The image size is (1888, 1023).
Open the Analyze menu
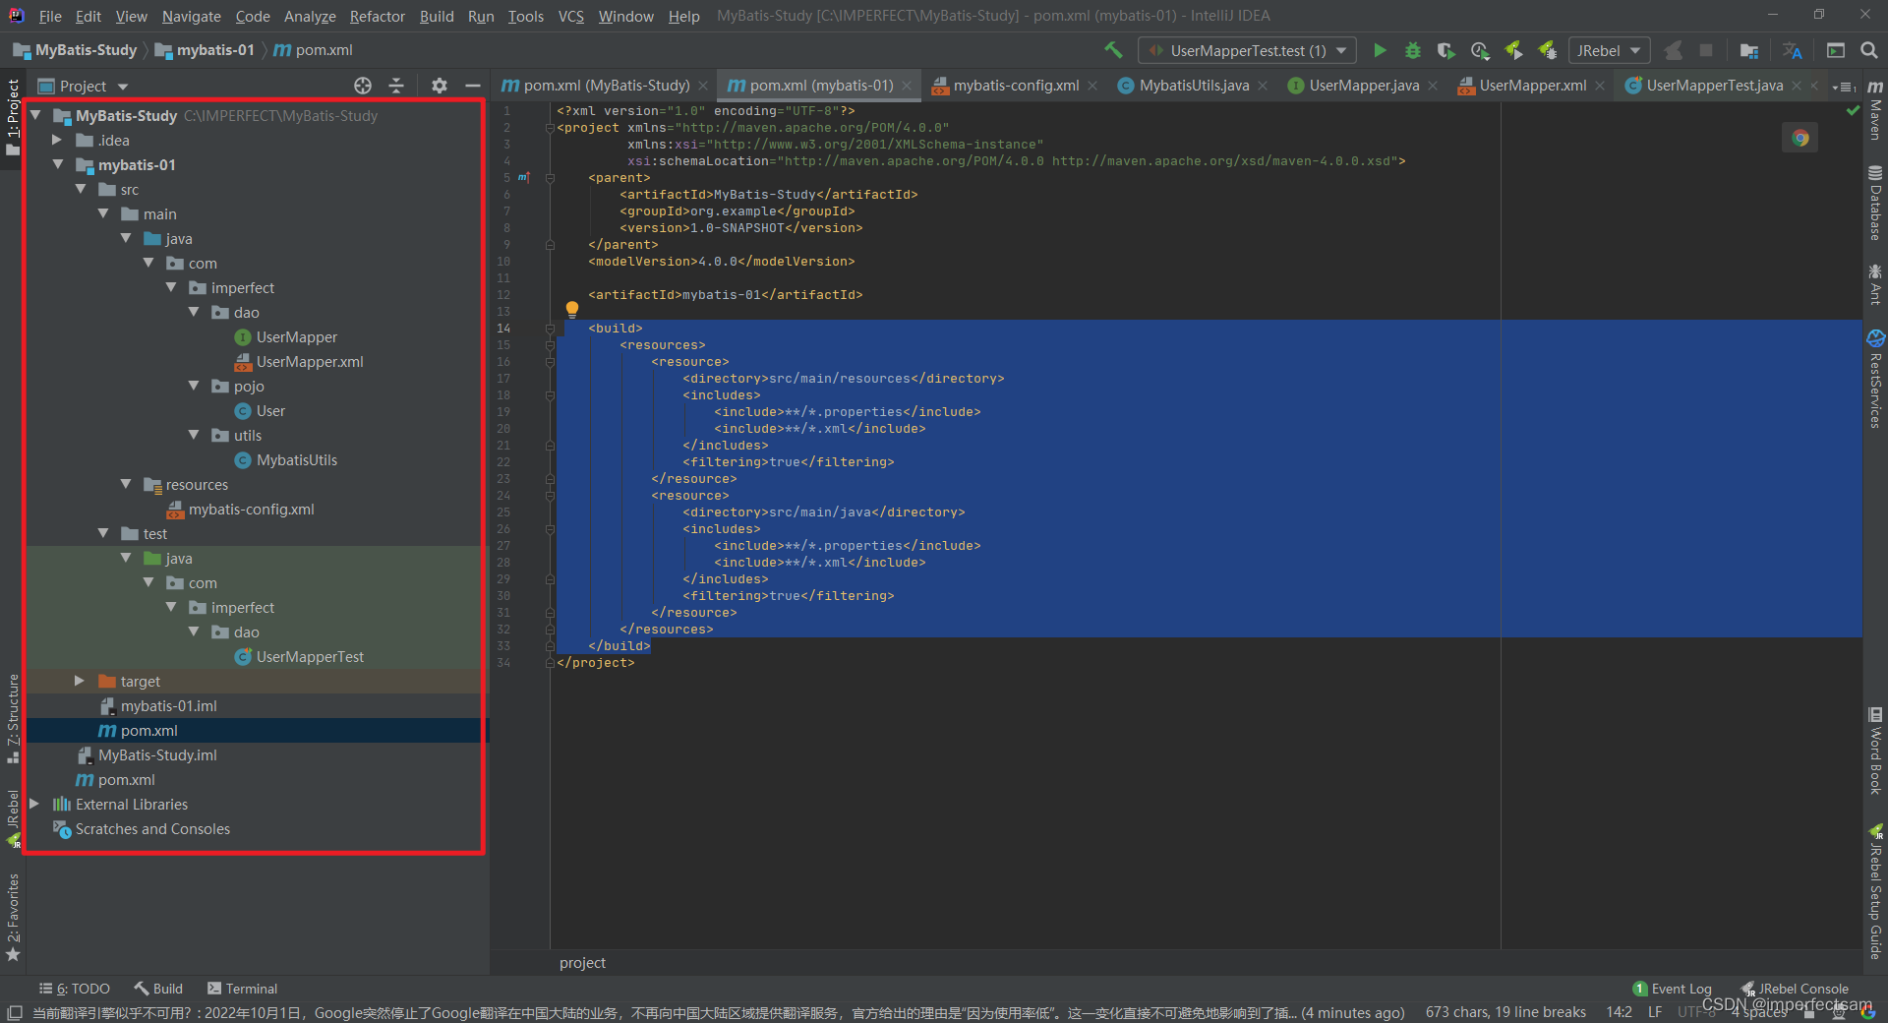[x=310, y=16]
